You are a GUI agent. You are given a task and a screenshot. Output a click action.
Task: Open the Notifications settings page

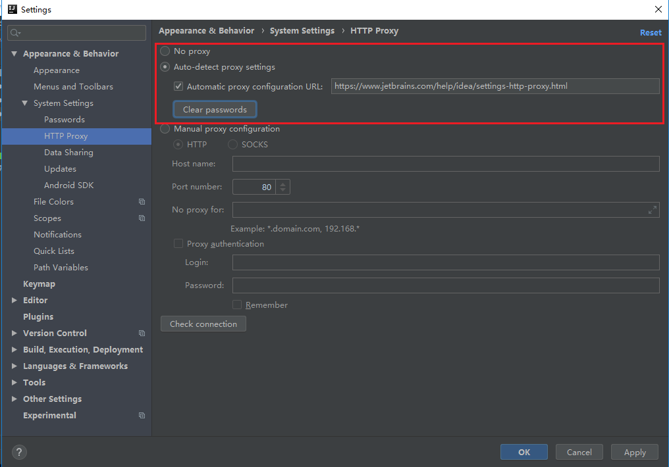[57, 235]
